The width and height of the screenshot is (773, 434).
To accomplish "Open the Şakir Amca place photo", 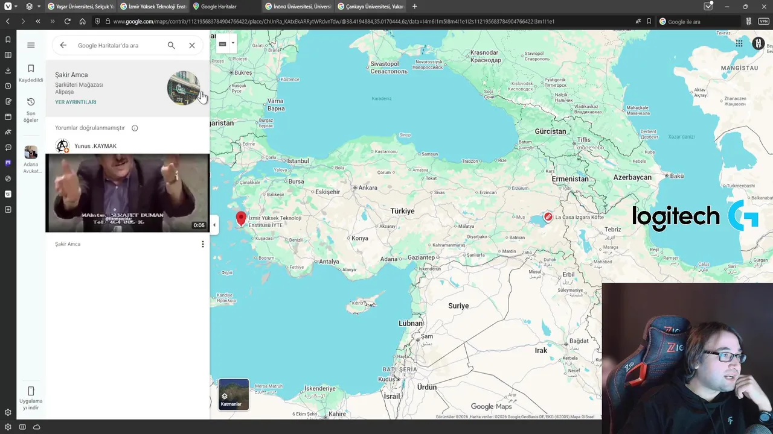I will pyautogui.click(x=184, y=88).
